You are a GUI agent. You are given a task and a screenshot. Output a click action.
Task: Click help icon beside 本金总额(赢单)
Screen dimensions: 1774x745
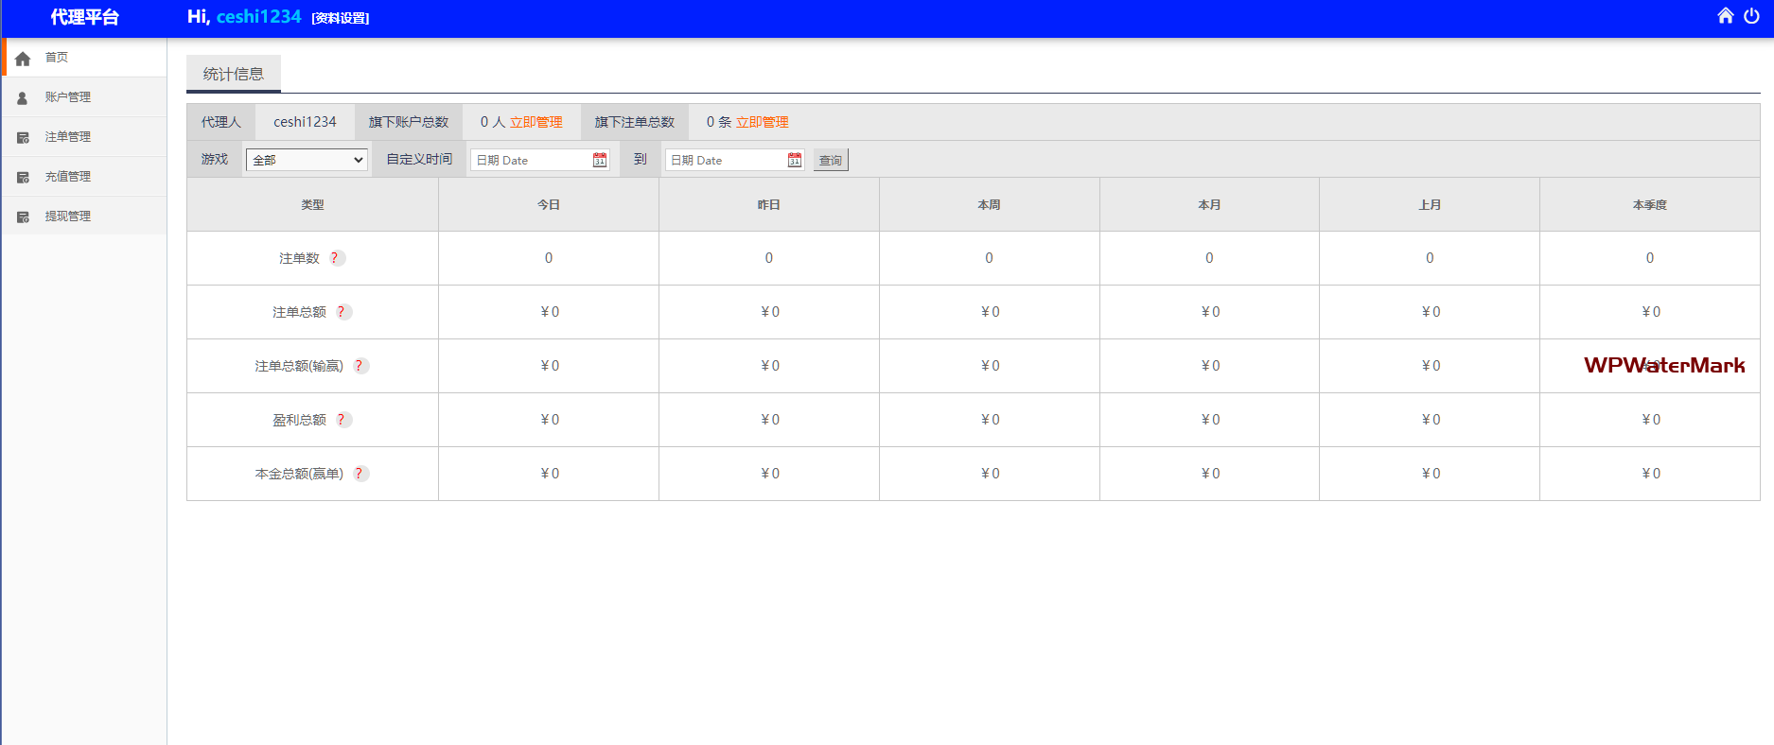pyautogui.click(x=359, y=474)
